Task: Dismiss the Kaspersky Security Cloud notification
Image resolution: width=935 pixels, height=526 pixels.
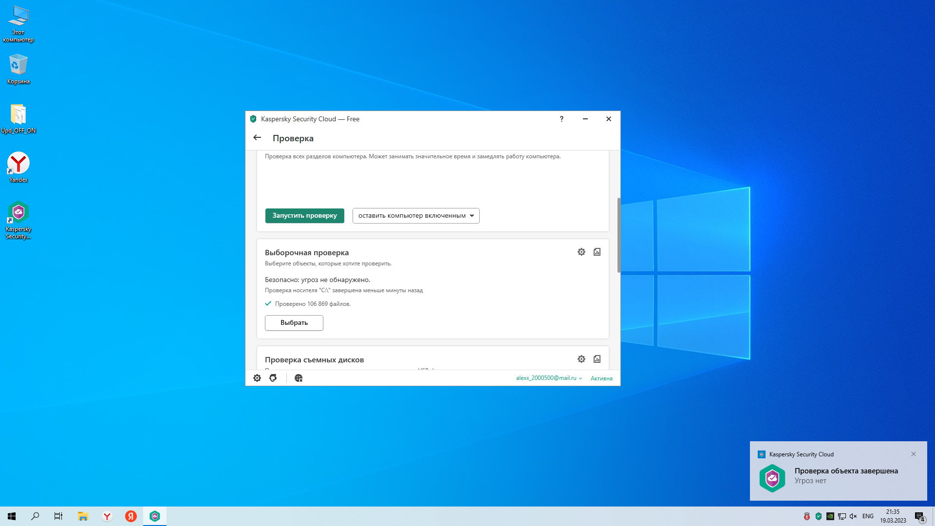Action: point(914,454)
